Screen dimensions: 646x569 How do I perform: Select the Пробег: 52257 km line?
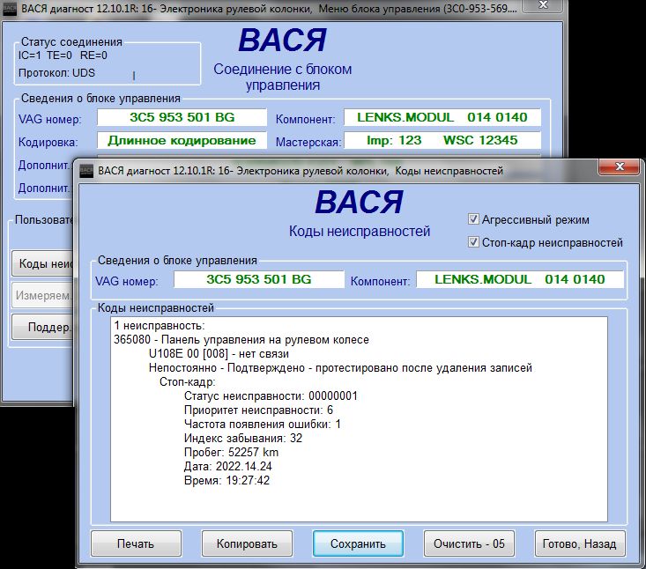231,452
